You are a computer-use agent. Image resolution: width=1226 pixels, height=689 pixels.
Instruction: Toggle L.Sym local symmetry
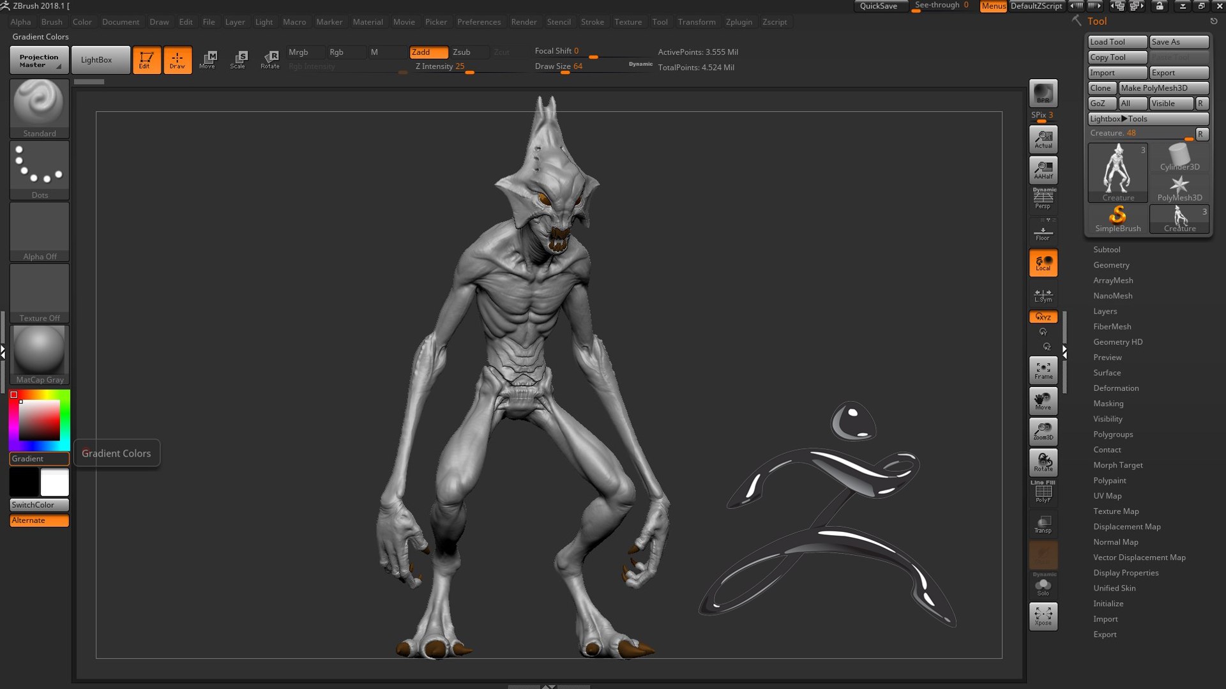pyautogui.click(x=1043, y=295)
